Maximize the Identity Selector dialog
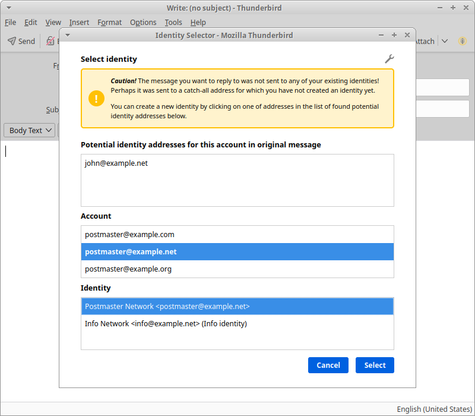This screenshot has width=475, height=416. 394,35
